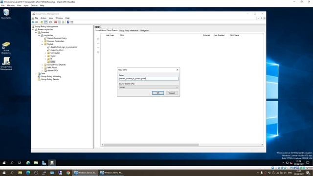Switch to the Delegation tab
The image size is (313, 176).
(x=145, y=31)
